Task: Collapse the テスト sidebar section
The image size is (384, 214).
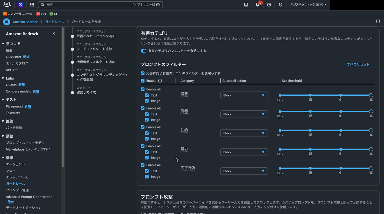Action: [x=3, y=100]
